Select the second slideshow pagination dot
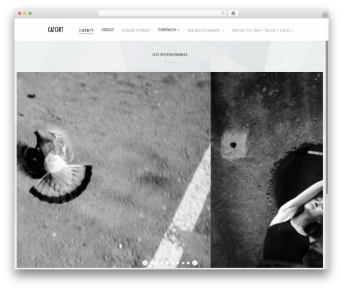 [156, 263]
